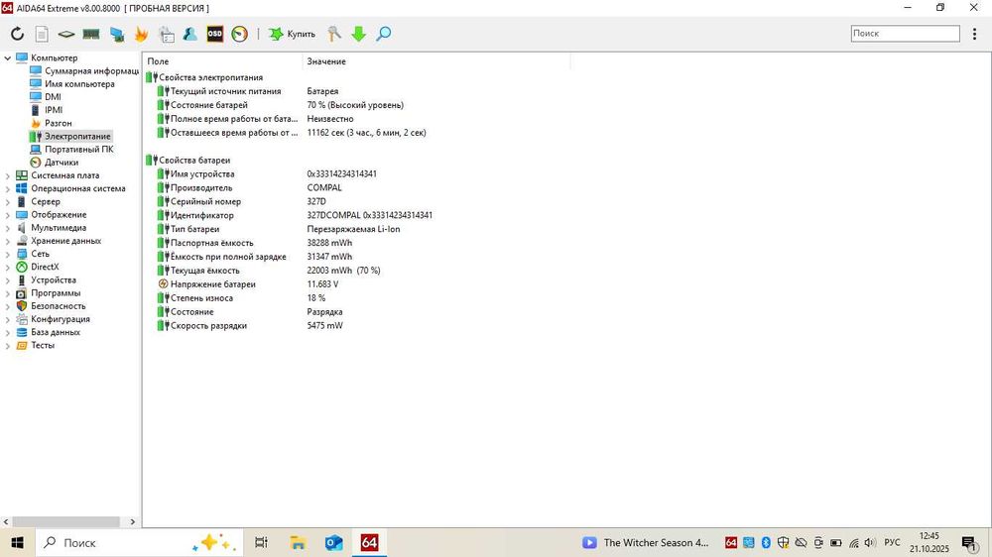Open the SensorPanel gauge icon

click(240, 34)
